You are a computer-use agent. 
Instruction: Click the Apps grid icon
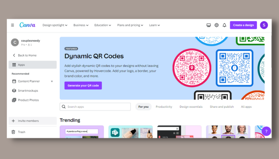pos(14,65)
